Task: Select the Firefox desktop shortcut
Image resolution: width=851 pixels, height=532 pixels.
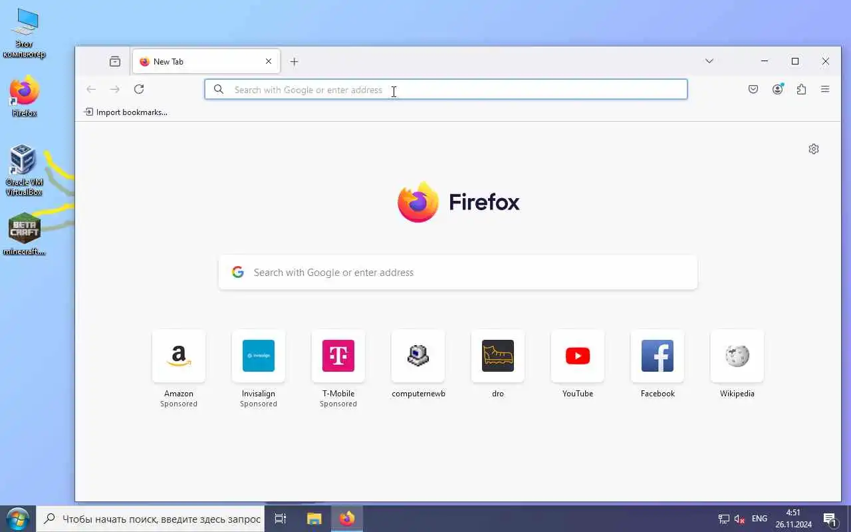Action: point(25,97)
